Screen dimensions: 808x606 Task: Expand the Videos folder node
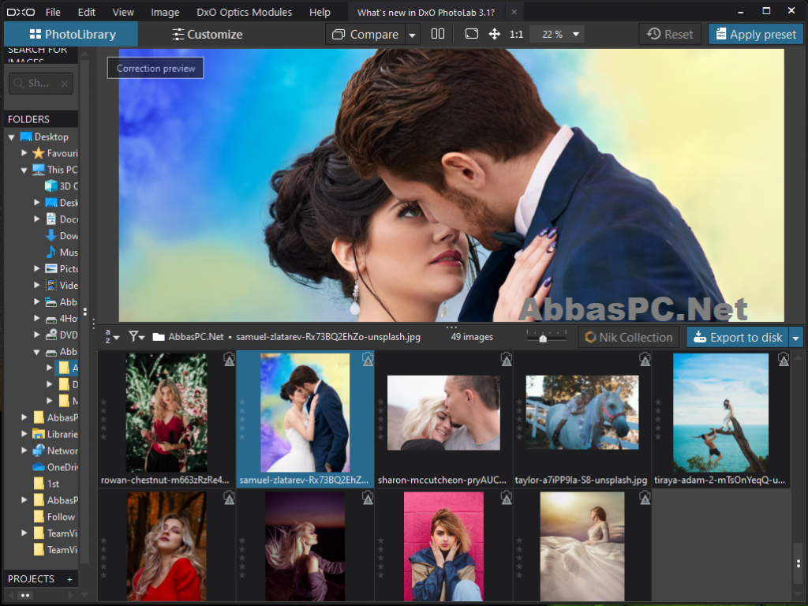36,285
